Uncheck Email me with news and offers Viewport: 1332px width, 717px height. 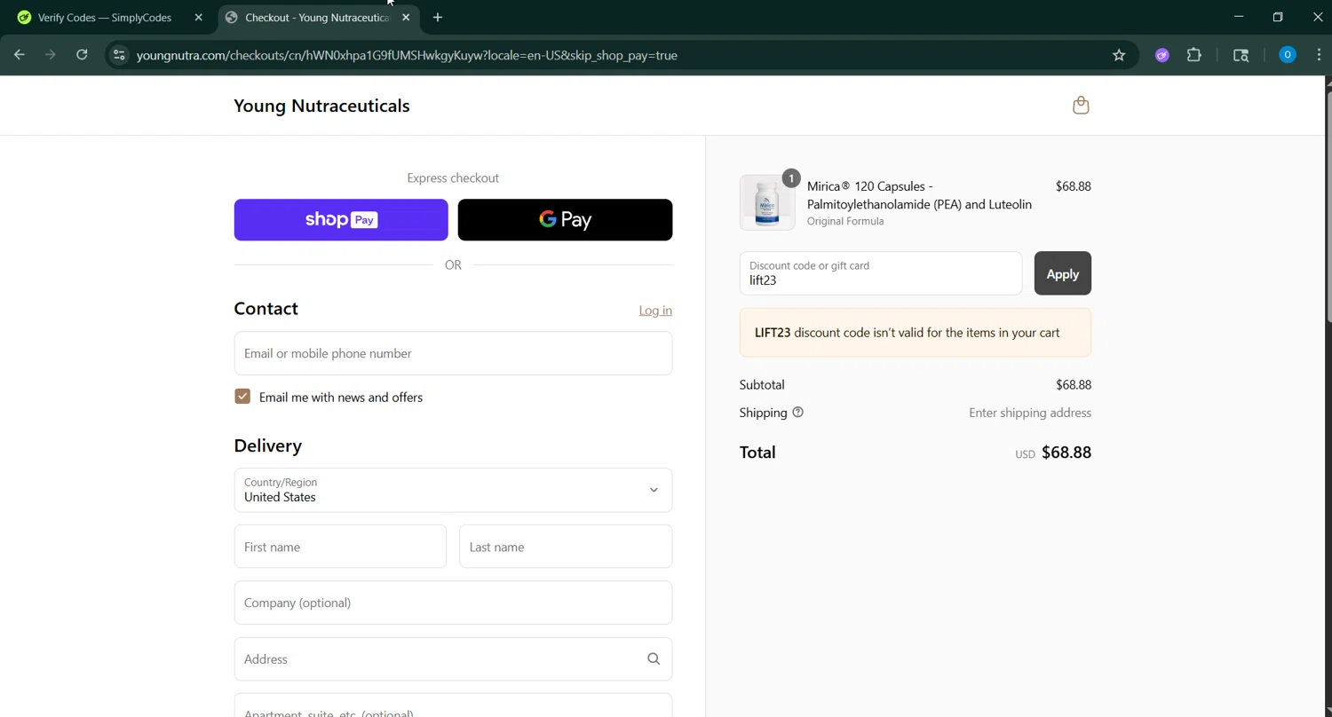click(x=242, y=397)
